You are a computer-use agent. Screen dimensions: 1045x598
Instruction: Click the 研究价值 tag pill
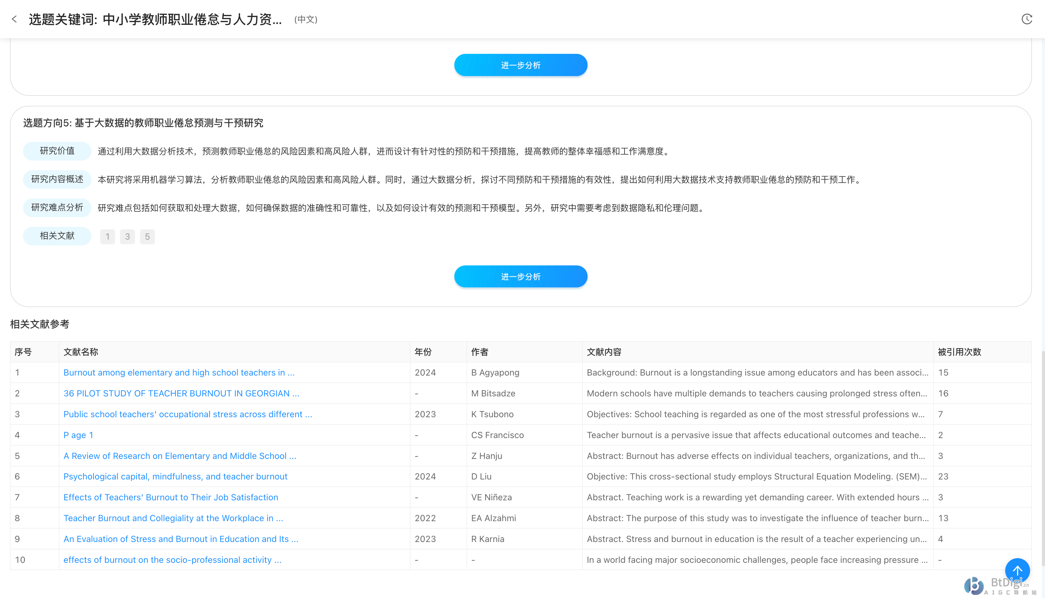click(x=57, y=151)
